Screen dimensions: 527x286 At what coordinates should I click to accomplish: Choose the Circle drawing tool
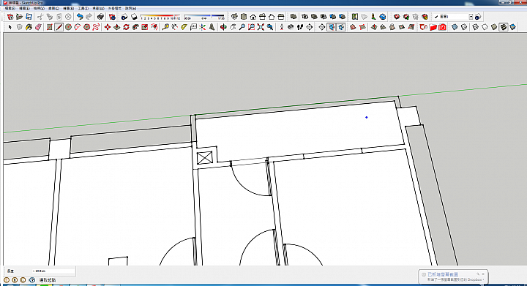point(68,27)
